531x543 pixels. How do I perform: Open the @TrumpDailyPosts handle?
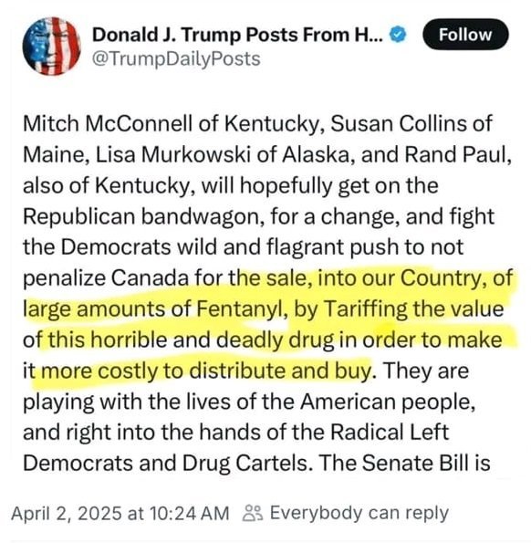(x=176, y=59)
